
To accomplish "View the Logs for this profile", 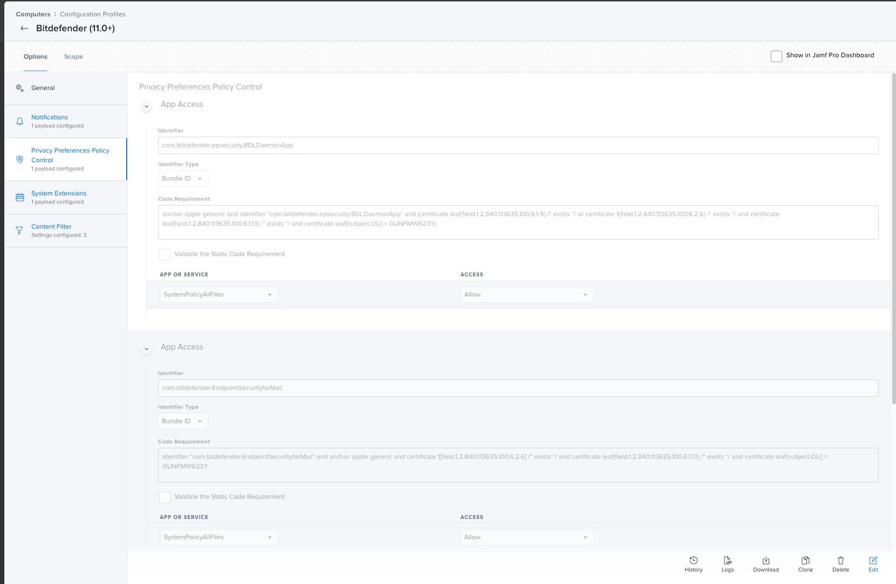I will coord(728,564).
